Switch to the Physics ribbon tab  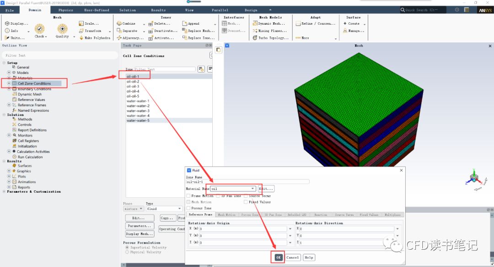[65, 10]
